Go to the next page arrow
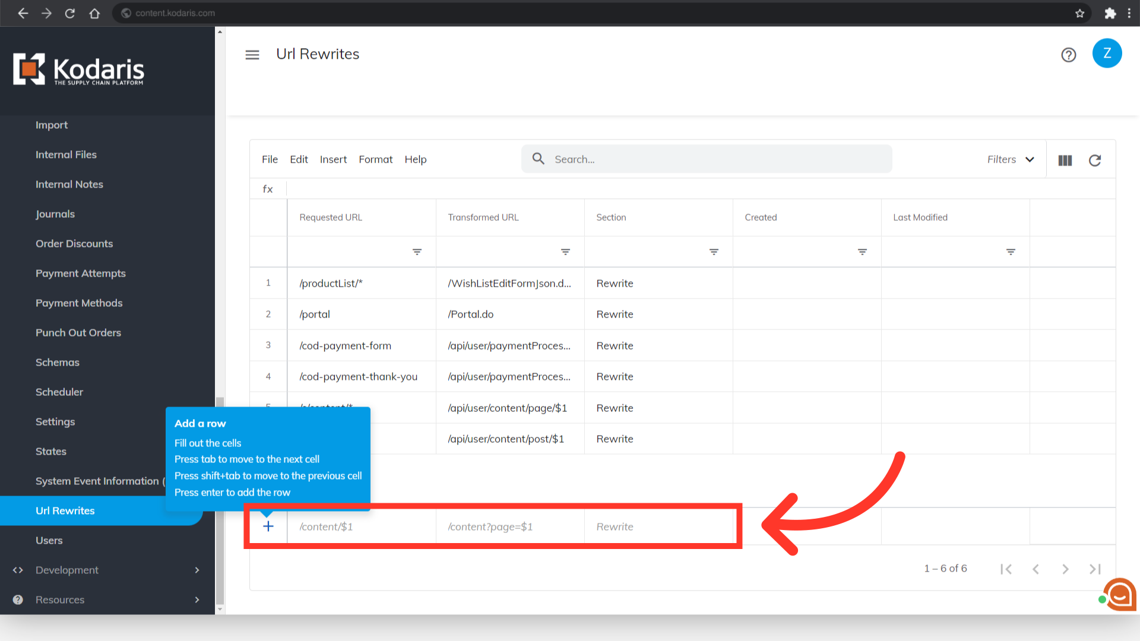 [1065, 569]
